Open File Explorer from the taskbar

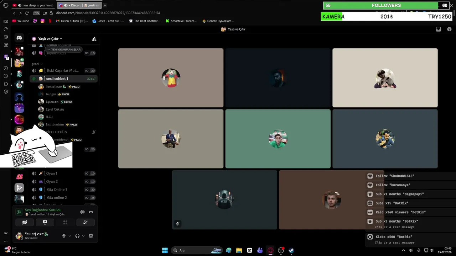[239, 250]
